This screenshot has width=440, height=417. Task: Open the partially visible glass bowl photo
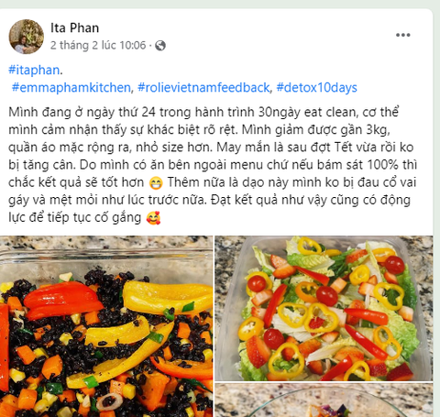[324, 401]
